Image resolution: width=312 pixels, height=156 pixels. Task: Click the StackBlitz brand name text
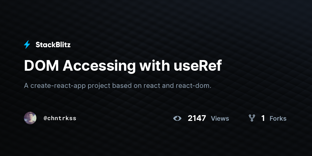click(x=53, y=45)
